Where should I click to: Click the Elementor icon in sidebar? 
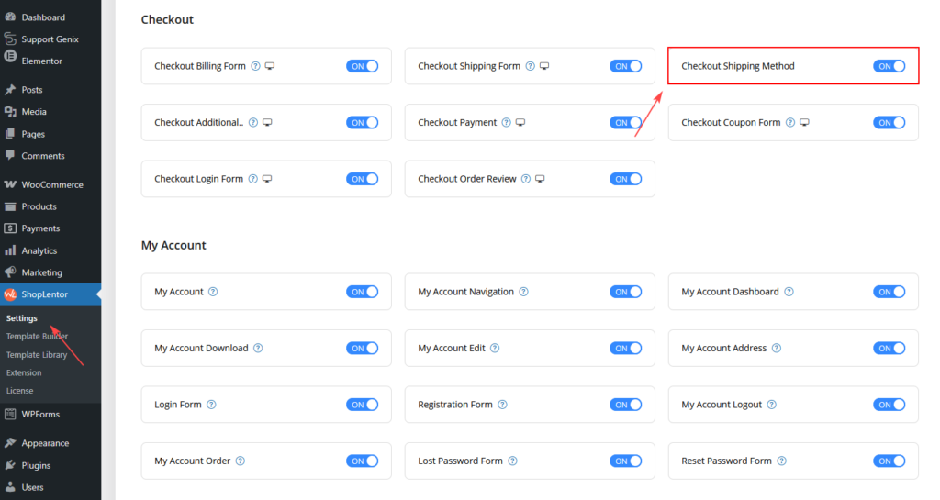10,61
